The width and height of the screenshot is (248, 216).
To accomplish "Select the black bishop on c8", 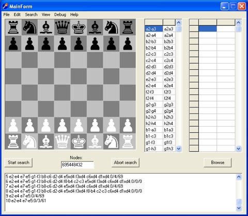I will (x=46, y=27).
